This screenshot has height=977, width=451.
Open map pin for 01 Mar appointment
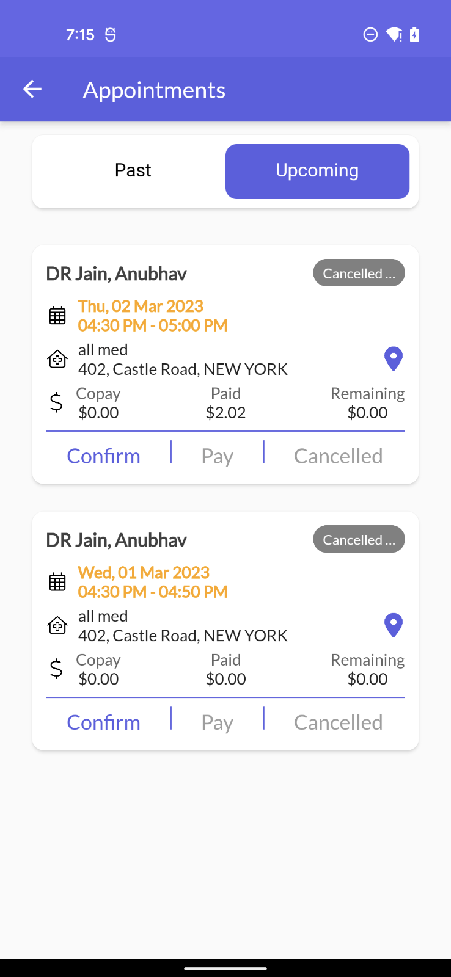pos(394,625)
